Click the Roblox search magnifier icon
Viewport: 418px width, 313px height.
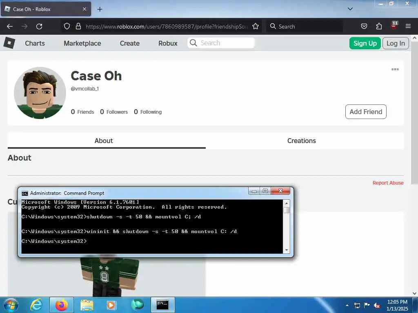tap(193, 43)
